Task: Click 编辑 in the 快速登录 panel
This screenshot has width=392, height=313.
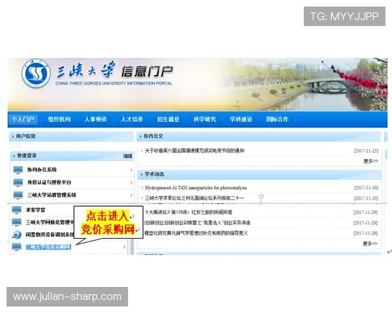Action: point(128,156)
